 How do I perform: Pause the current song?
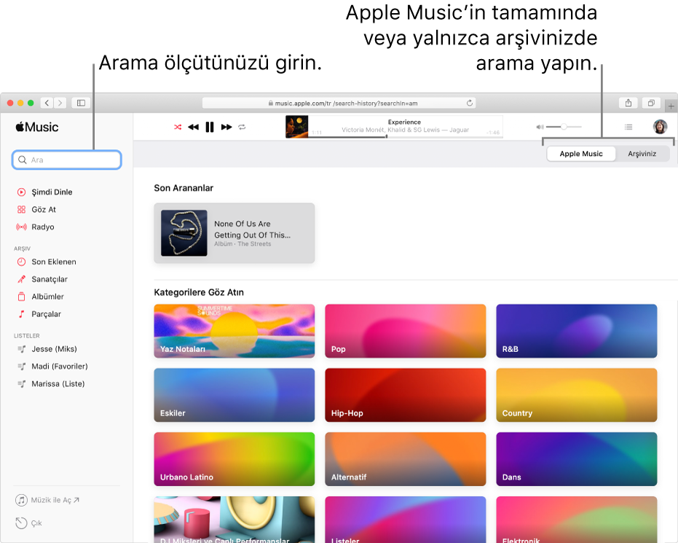coord(210,128)
